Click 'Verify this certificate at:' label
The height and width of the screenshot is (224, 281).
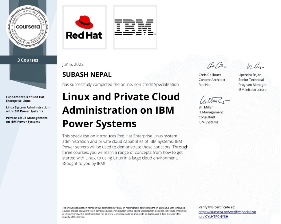216,207
